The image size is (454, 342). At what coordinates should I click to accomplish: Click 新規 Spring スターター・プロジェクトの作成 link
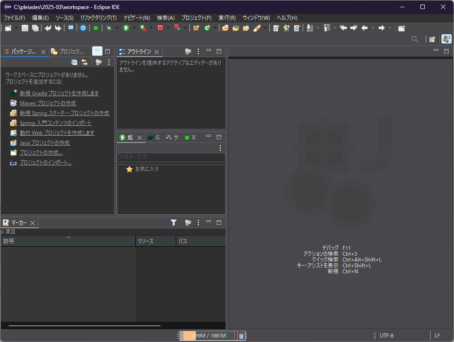65,113
